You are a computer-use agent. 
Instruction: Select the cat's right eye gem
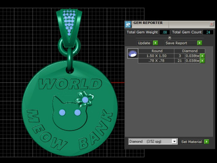(x=77, y=112)
